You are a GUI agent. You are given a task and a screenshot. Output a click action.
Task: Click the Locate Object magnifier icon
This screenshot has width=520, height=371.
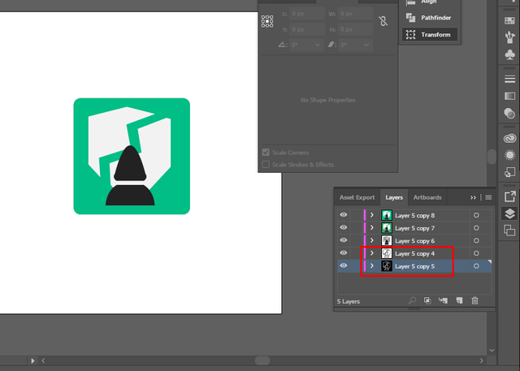pyautogui.click(x=413, y=300)
